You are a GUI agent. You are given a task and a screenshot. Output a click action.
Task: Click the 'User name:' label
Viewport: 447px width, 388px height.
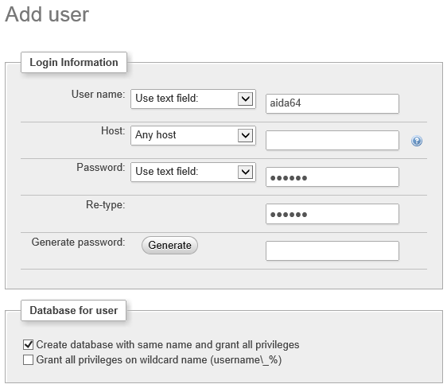coord(98,95)
